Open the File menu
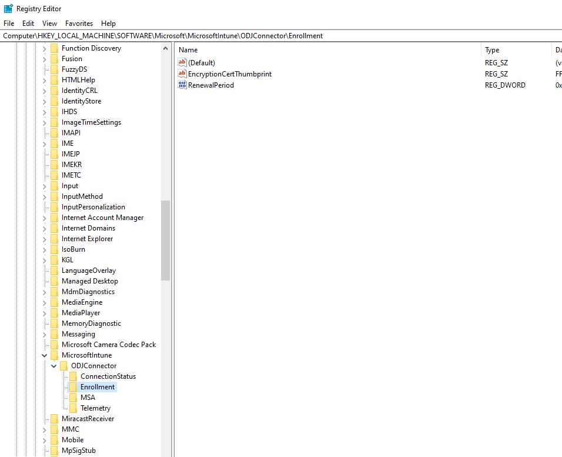The image size is (562, 457). point(9,24)
